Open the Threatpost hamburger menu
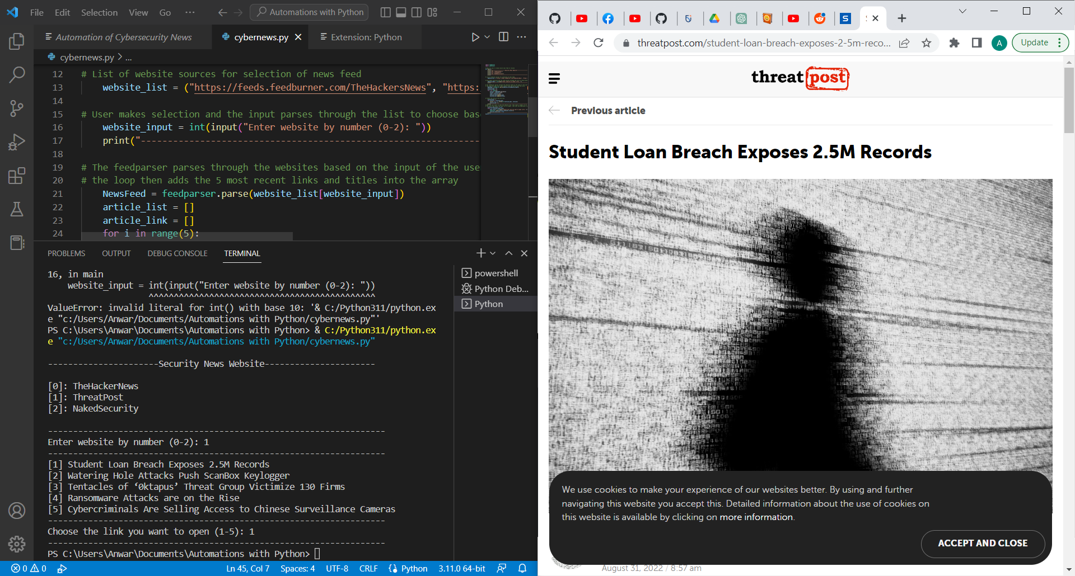1075x576 pixels. [554, 79]
